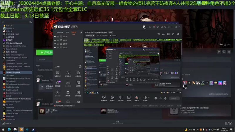Select Battle Brothers in game list
The image size is (235, 132).
click(x=11, y=52)
